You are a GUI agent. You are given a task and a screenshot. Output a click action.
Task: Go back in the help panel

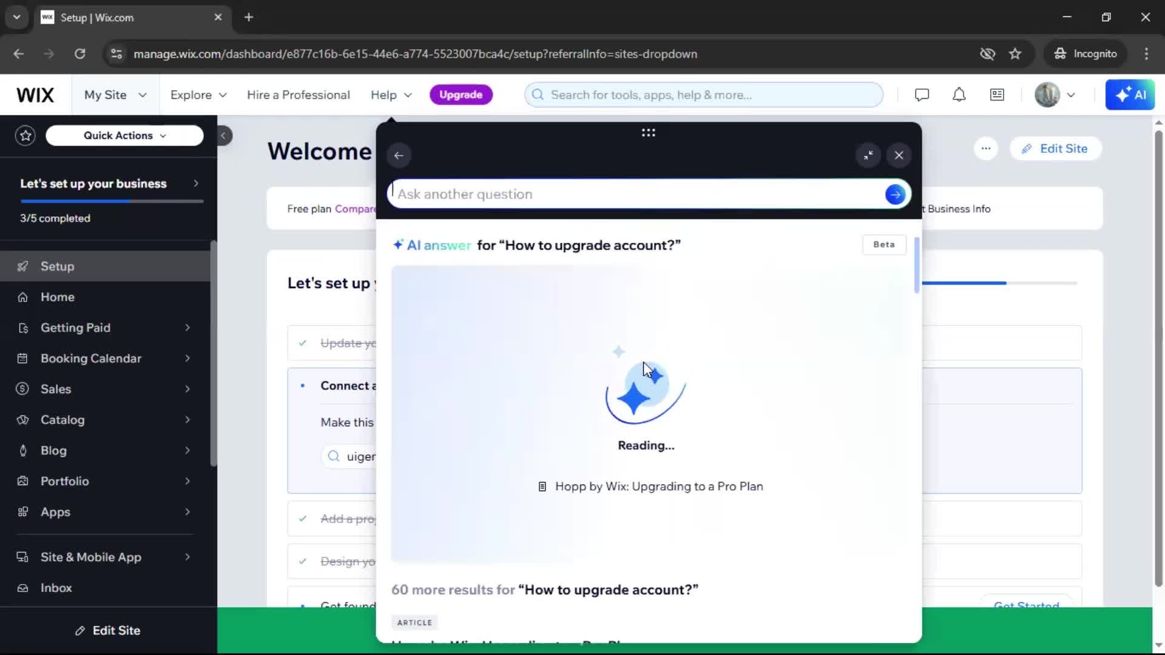point(399,156)
